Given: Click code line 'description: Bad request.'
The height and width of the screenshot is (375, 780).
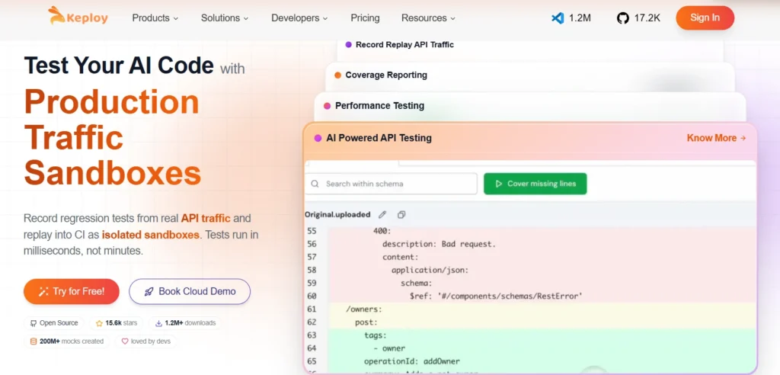Looking at the screenshot, I should click(x=440, y=244).
